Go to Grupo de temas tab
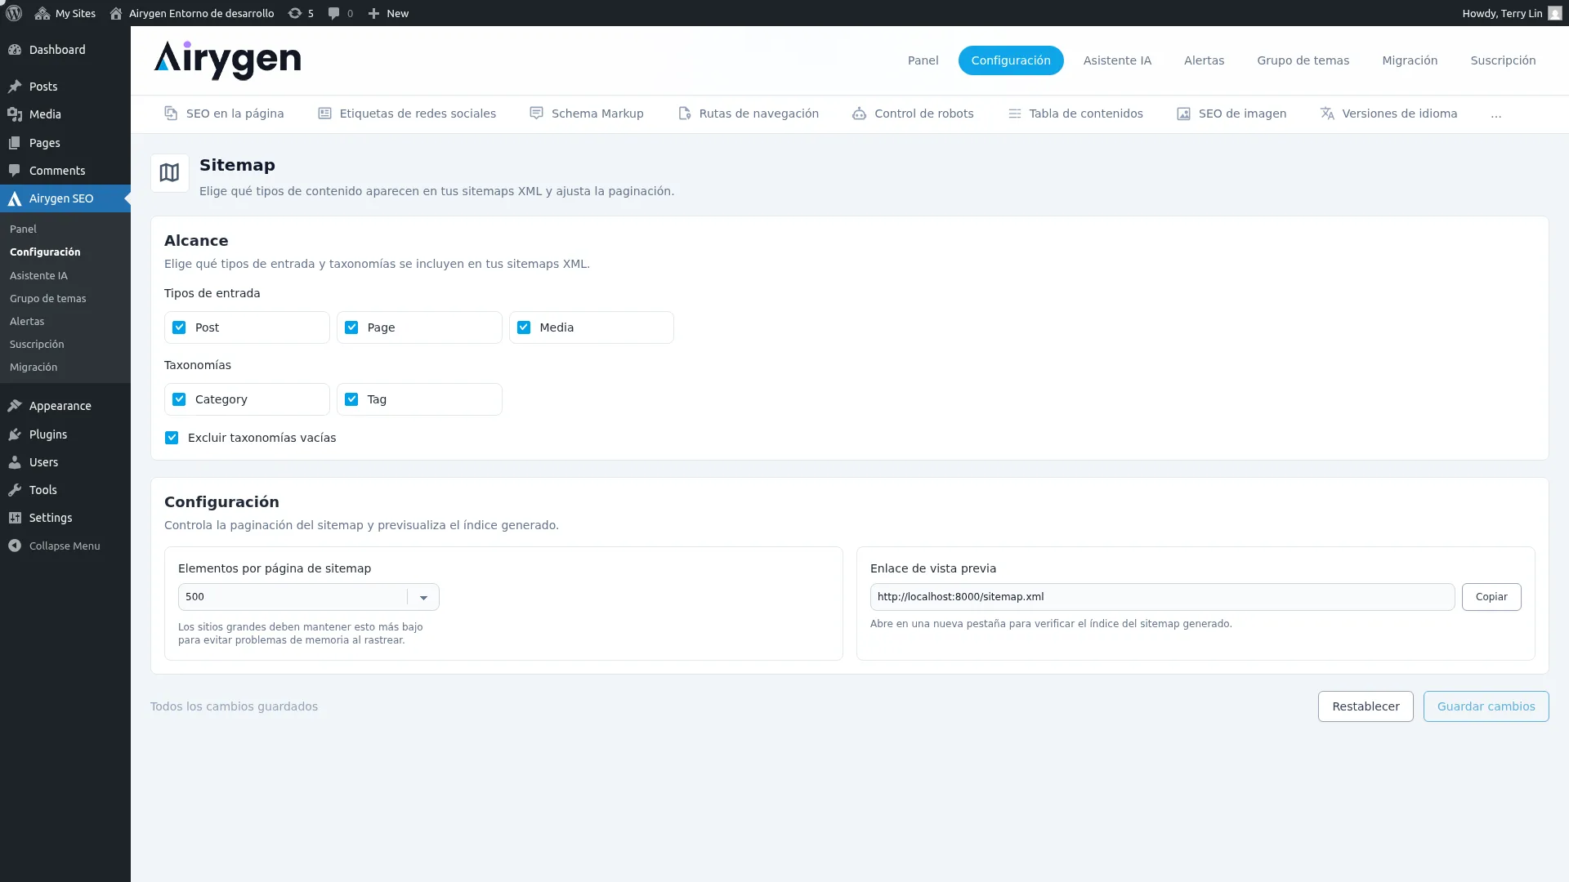The height and width of the screenshot is (882, 1569). tap(1303, 60)
